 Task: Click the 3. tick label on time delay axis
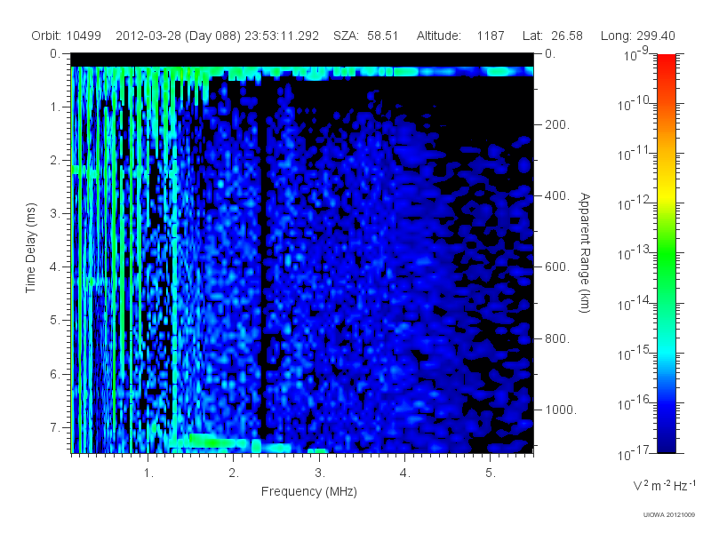[x=54, y=214]
